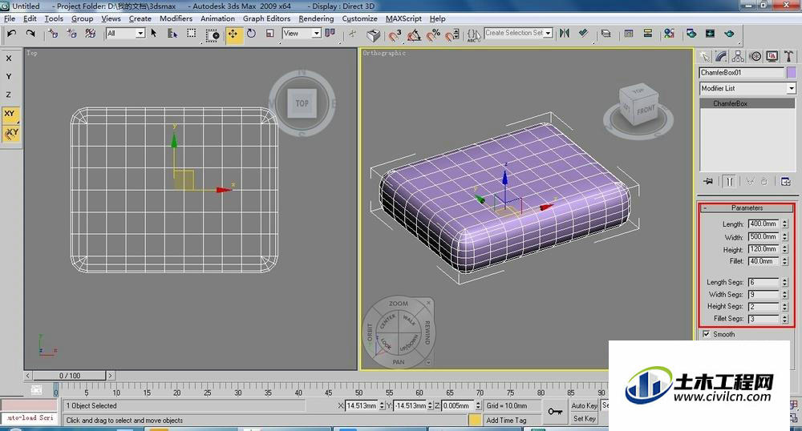
Task: Activate the Unlink Selection tool
Action: [71, 34]
